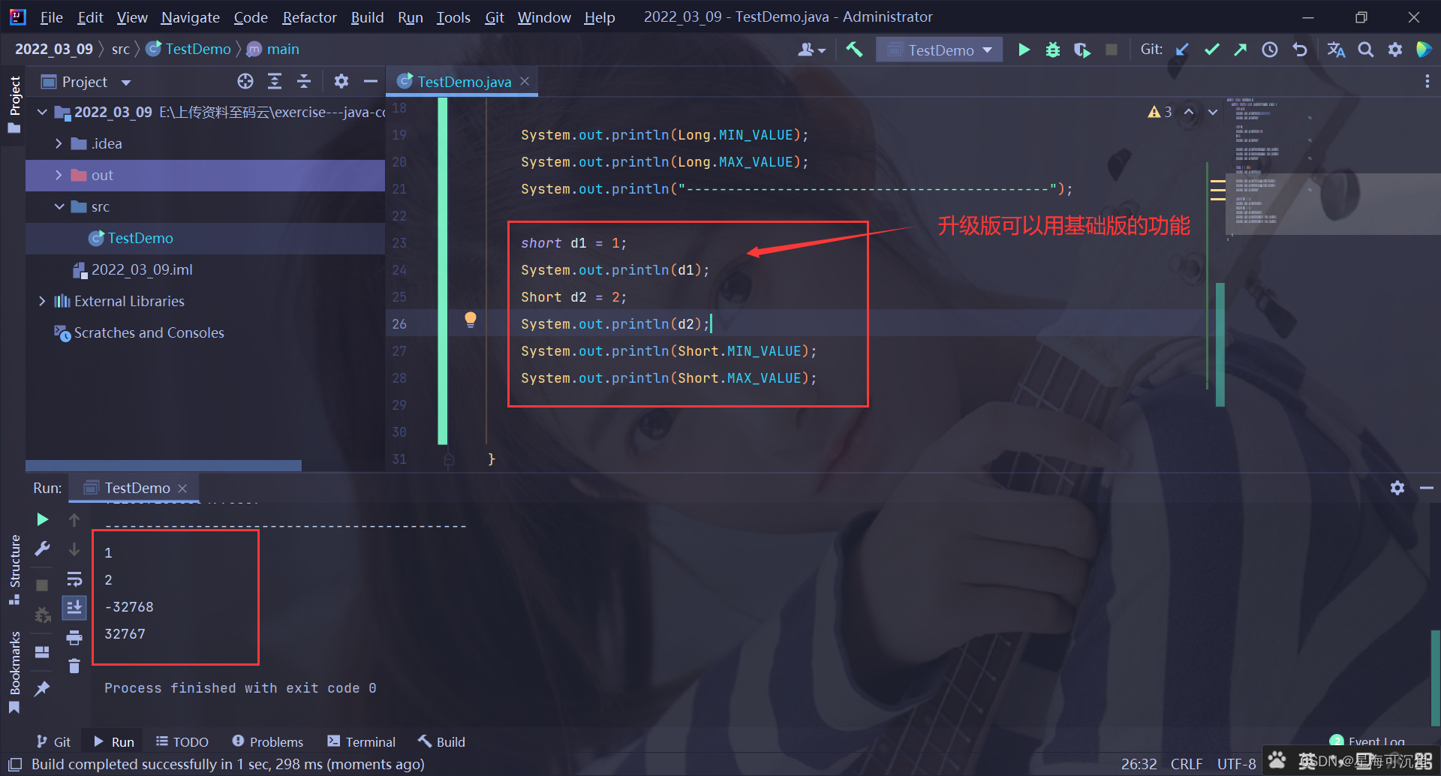
Task: Expand the .idea folder
Action: point(59,143)
